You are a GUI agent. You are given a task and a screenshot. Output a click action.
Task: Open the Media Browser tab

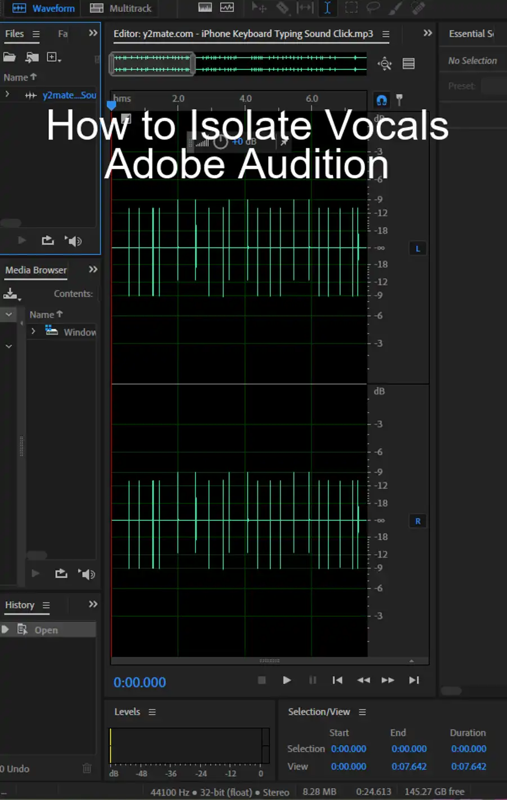[x=36, y=270]
